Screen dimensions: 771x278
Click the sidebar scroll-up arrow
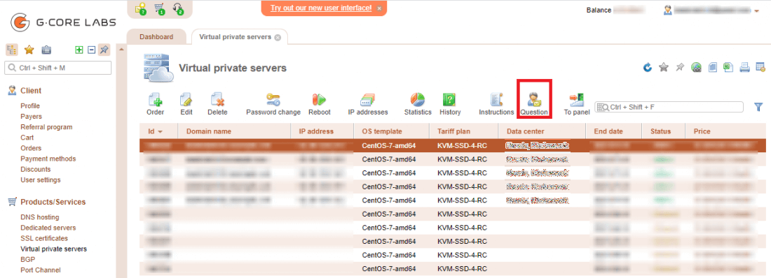pyautogui.click(x=121, y=50)
